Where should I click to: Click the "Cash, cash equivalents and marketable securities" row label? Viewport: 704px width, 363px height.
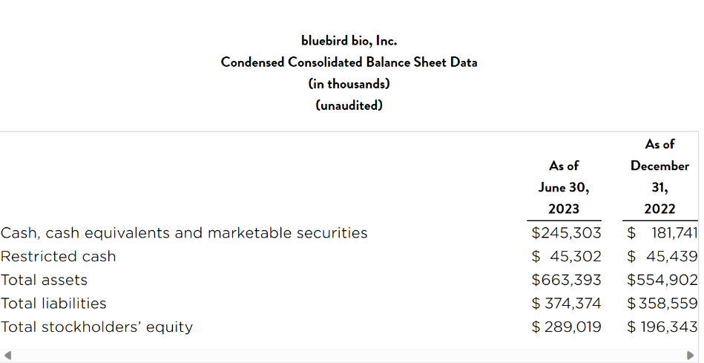click(x=184, y=233)
